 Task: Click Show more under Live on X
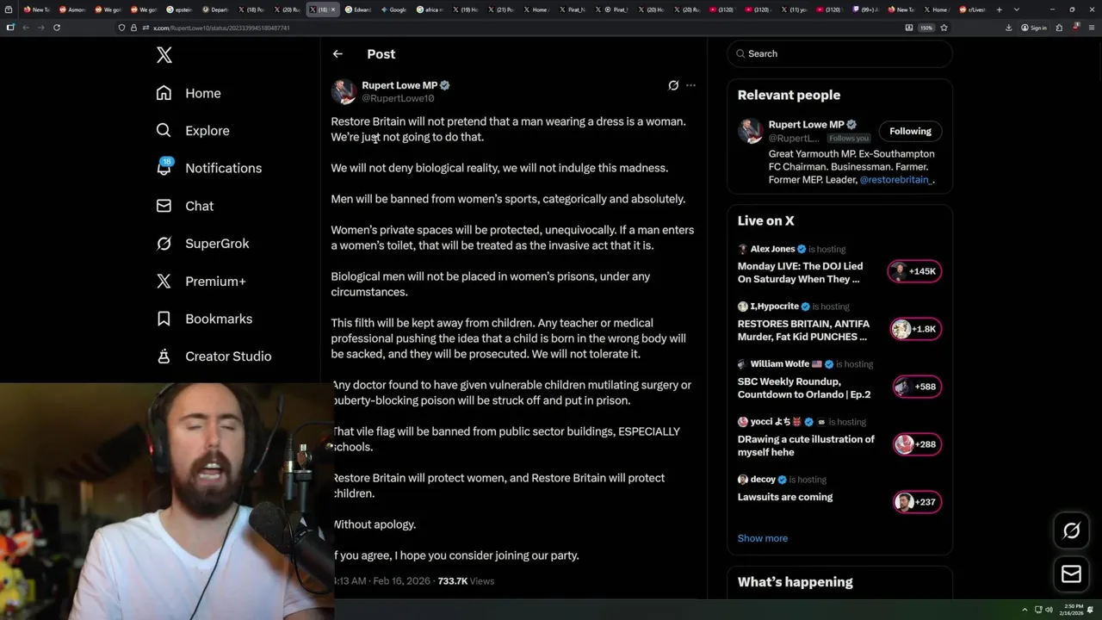pos(762,538)
